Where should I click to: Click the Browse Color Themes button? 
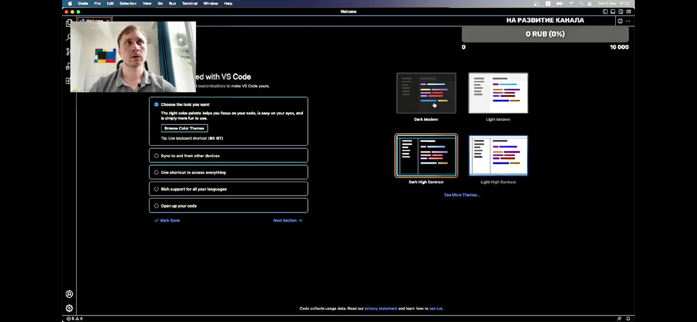184,128
